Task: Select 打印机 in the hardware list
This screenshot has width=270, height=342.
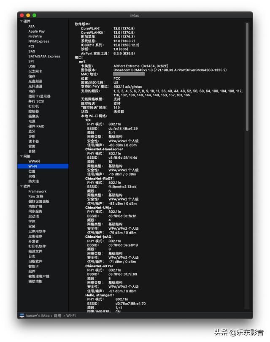Action: (34, 106)
